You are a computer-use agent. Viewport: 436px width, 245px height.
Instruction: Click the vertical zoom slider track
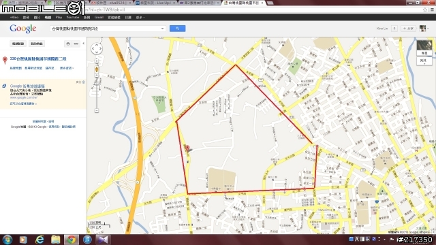(97, 92)
